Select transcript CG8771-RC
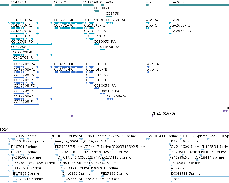 [64, 25]
